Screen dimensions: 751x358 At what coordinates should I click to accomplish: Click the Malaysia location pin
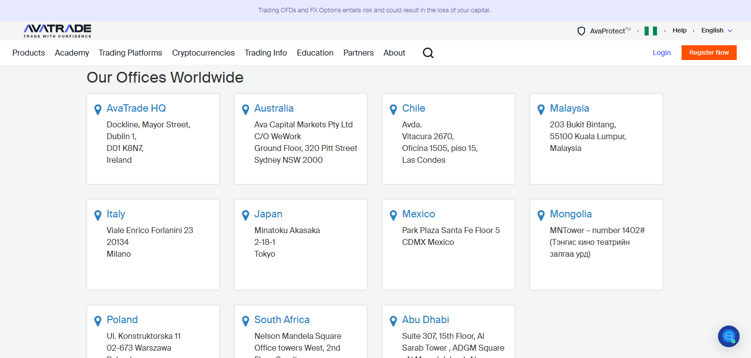click(x=541, y=110)
